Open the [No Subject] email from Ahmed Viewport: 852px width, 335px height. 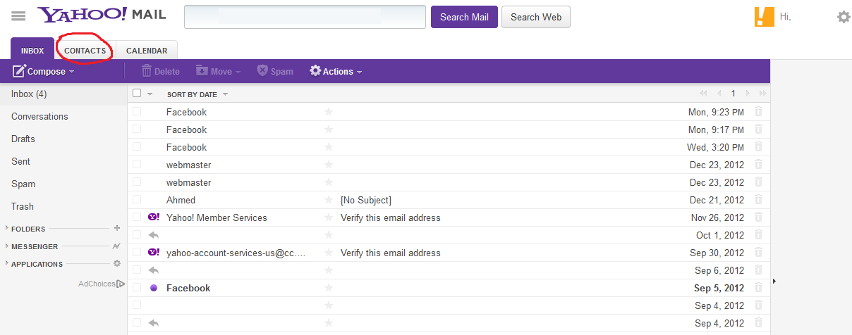[x=365, y=200]
